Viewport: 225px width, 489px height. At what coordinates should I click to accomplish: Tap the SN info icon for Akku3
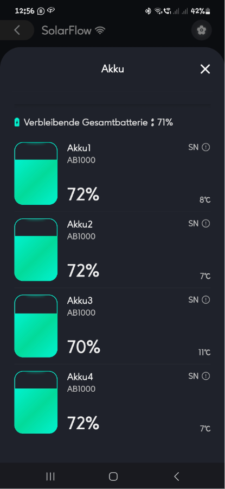(x=205, y=300)
